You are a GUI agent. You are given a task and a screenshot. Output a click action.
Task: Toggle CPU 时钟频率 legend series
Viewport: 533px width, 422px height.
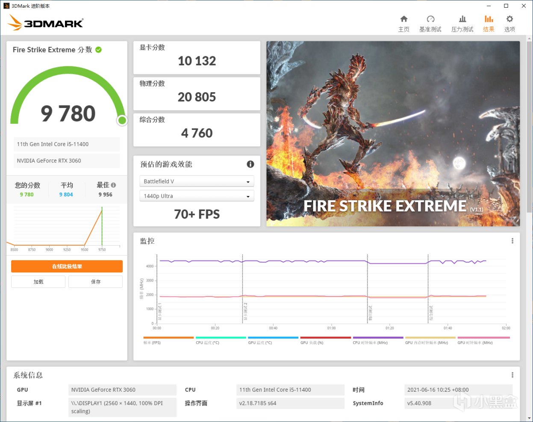pyautogui.click(x=378, y=340)
